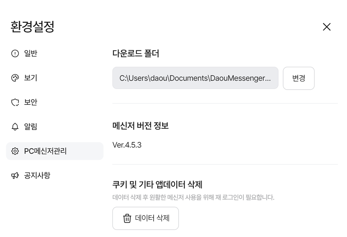Click the gear icon beside PC메신저관리
This screenshot has height=237, width=347.
[15, 151]
